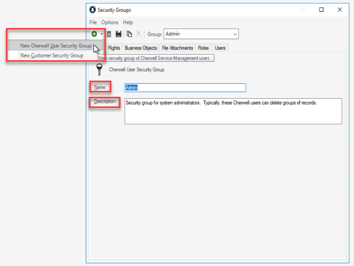This screenshot has height=266, width=354.
Task: Click in the Name input field
Action: (185, 88)
